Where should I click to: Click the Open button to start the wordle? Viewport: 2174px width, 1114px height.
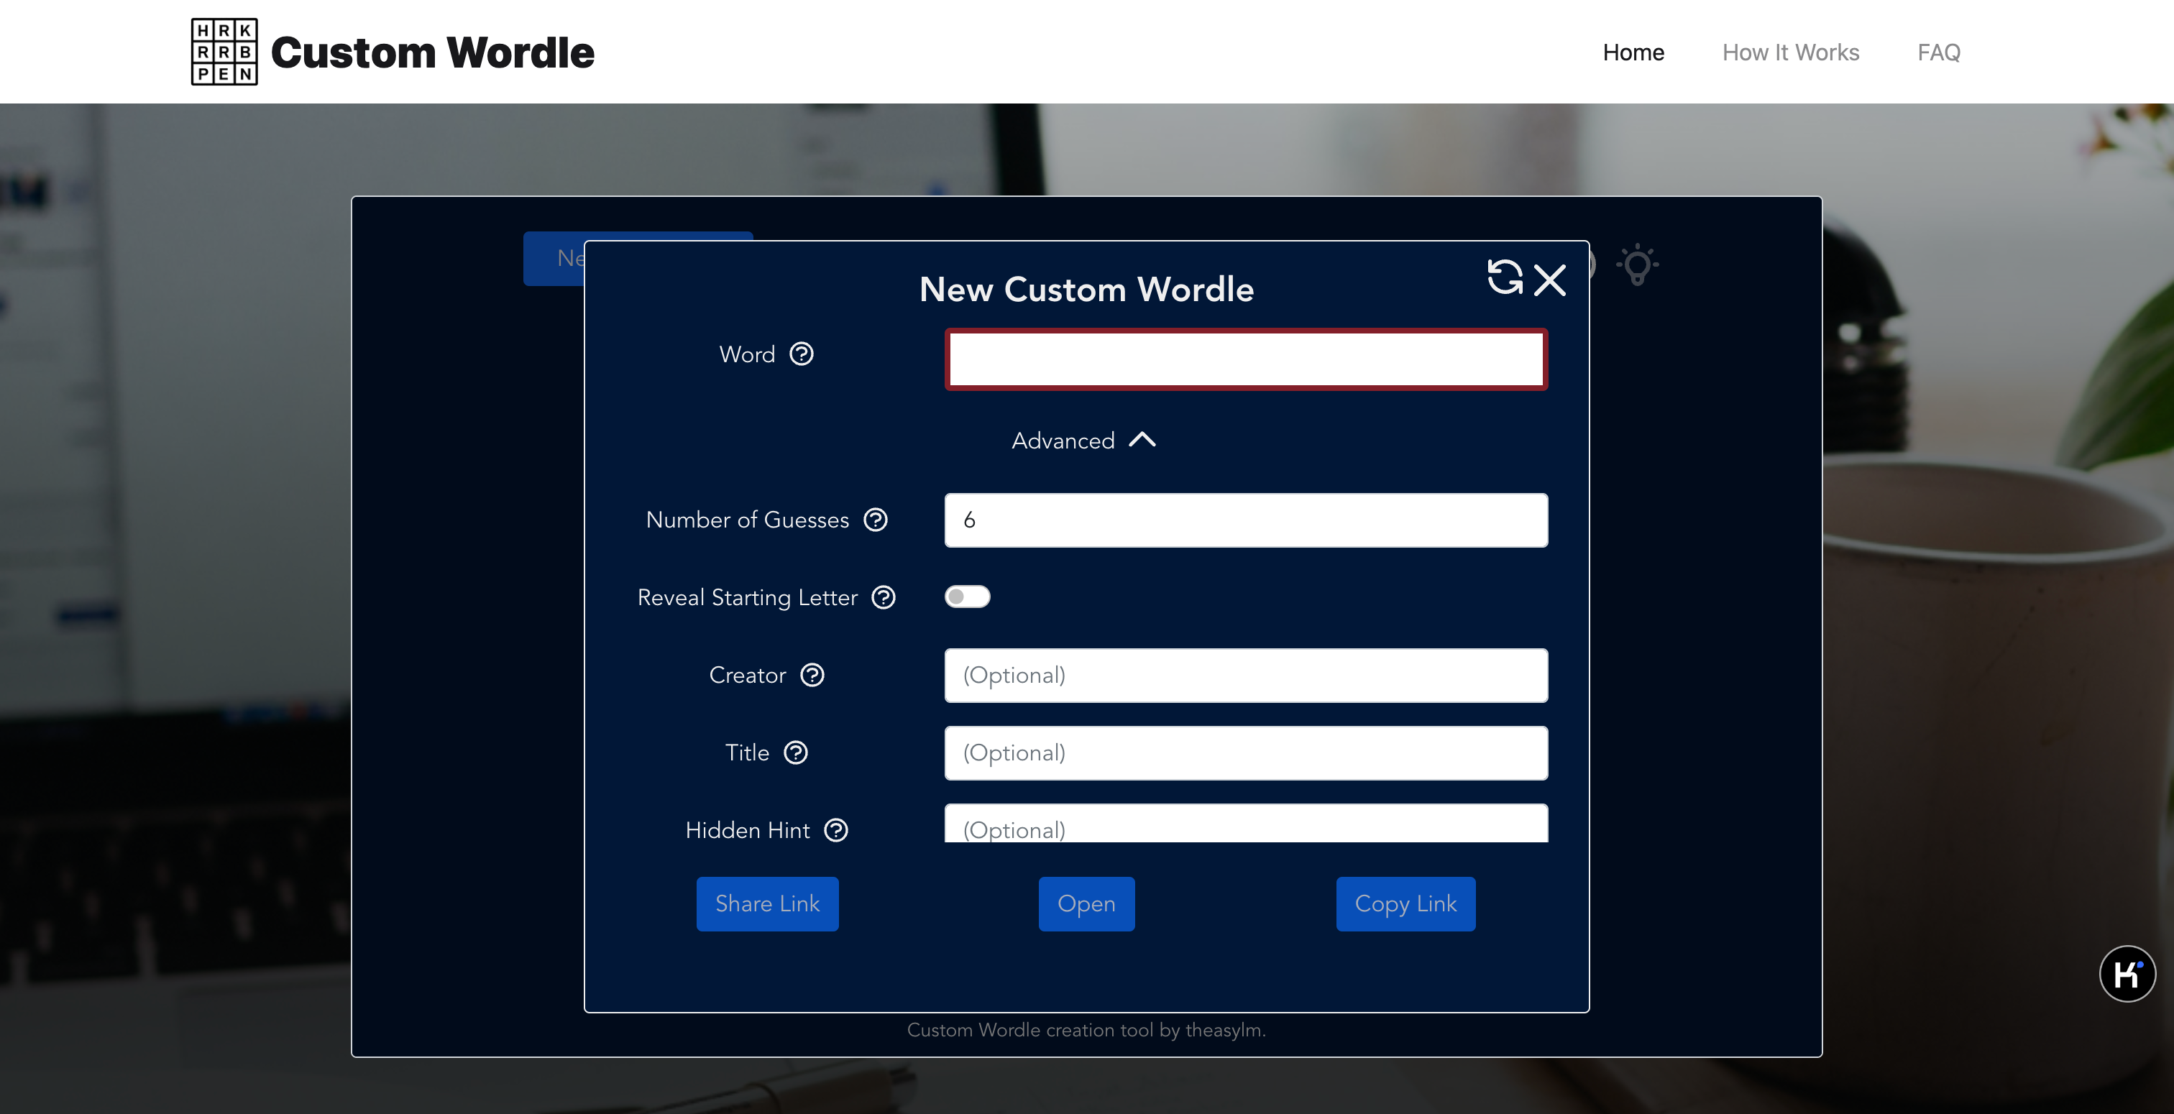click(x=1086, y=904)
